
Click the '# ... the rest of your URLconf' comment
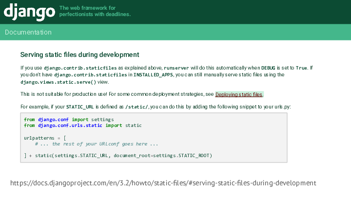coord(97,144)
